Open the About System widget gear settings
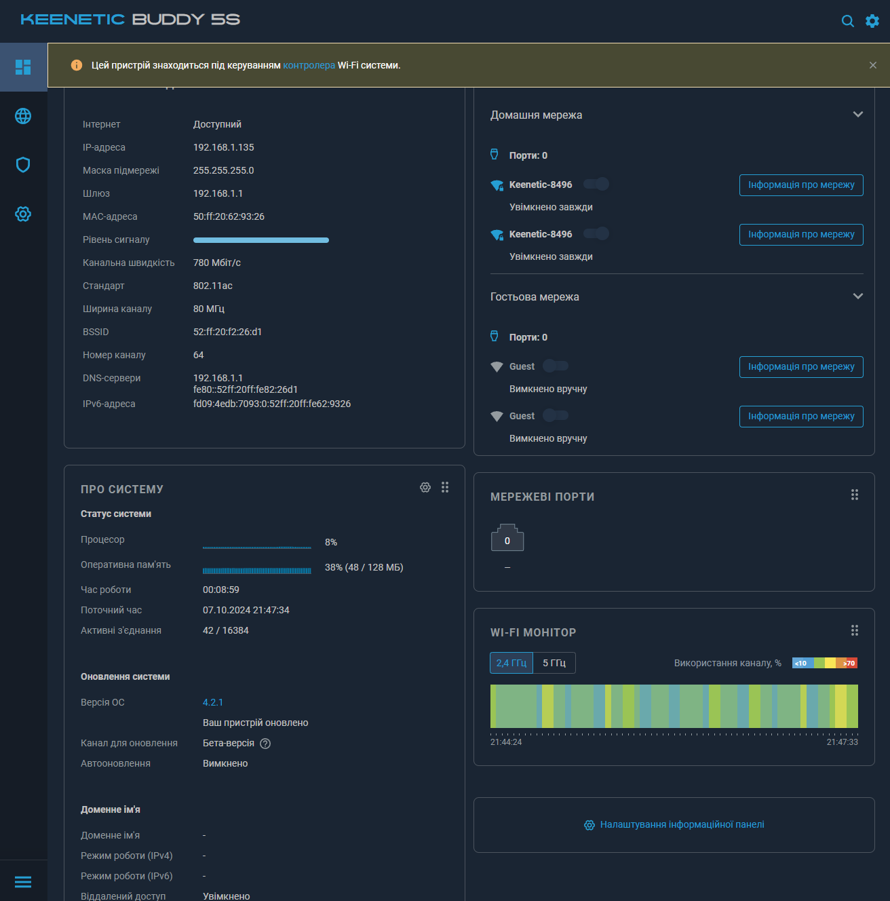The width and height of the screenshot is (890, 901). [x=425, y=487]
